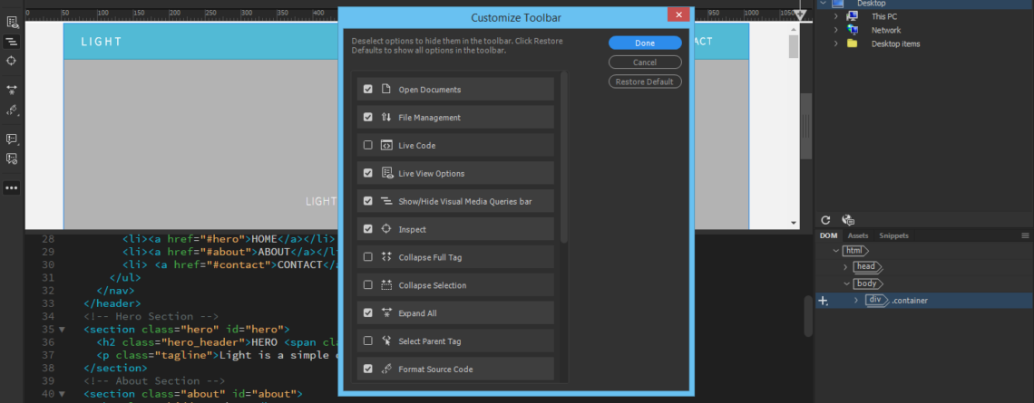Check the Collapse Full Tag option
This screenshot has width=1034, height=403.
pyautogui.click(x=367, y=257)
